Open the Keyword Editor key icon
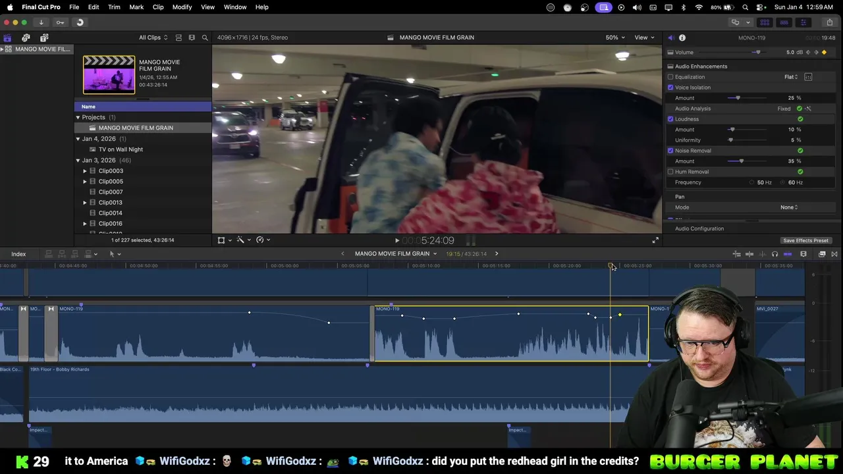843x474 pixels. pyautogui.click(x=60, y=22)
